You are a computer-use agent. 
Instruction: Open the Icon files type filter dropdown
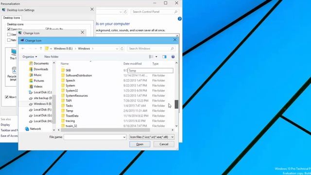pyautogui.click(x=152, y=137)
